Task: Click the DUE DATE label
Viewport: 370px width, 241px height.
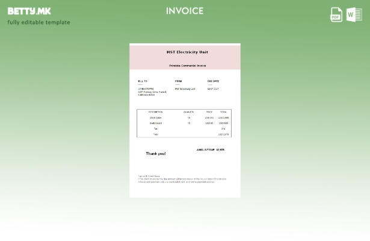Action: pos(213,81)
